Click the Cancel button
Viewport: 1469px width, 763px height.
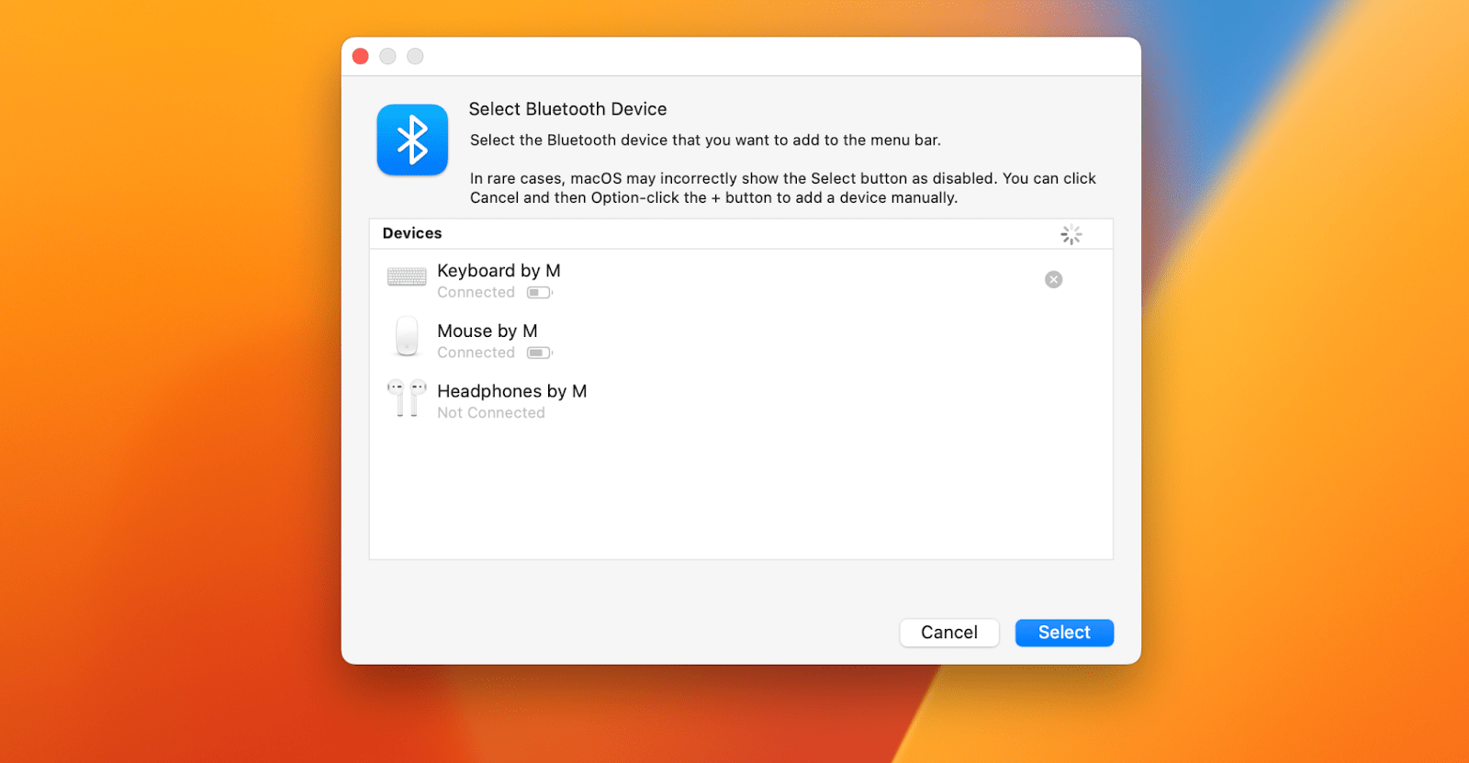[949, 633]
